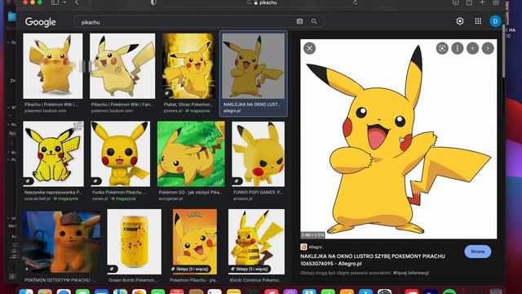Select the NAKLEJKA NA OKNO allegro.pl thumbnail
The image size is (522, 294).
point(254,66)
